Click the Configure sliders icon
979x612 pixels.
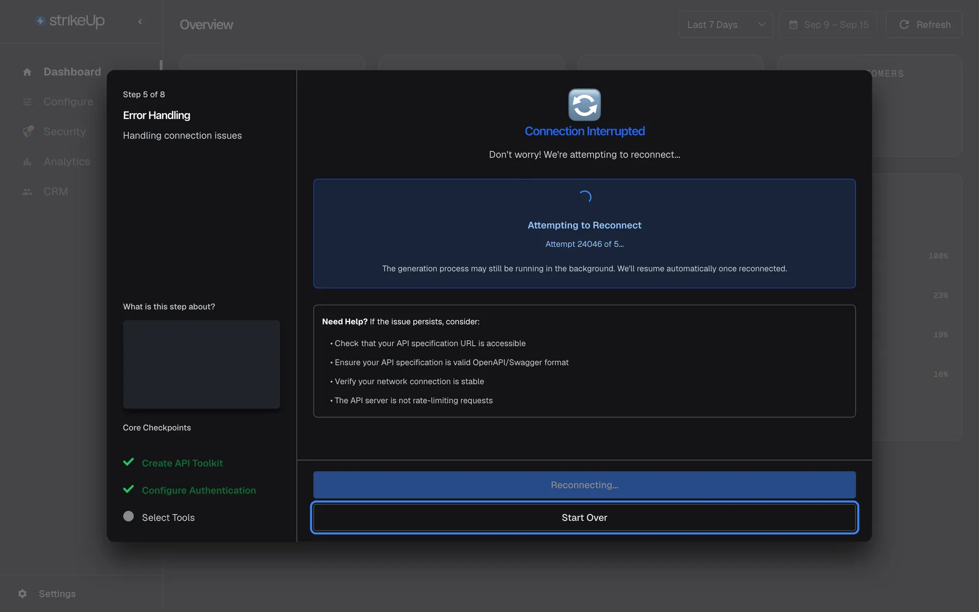point(27,102)
